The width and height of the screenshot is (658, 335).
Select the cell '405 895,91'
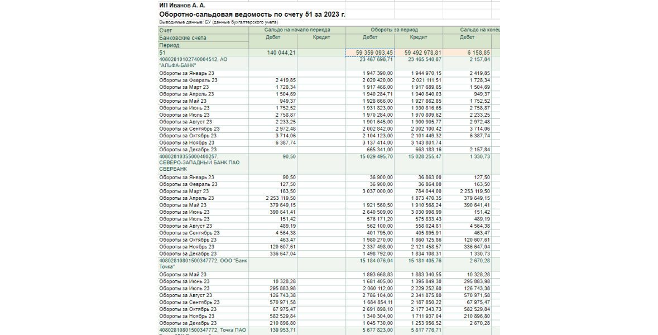tap(419, 233)
